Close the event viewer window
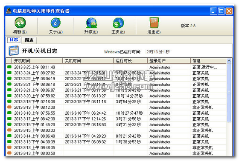Screen dimensions: 239x161 229,11
